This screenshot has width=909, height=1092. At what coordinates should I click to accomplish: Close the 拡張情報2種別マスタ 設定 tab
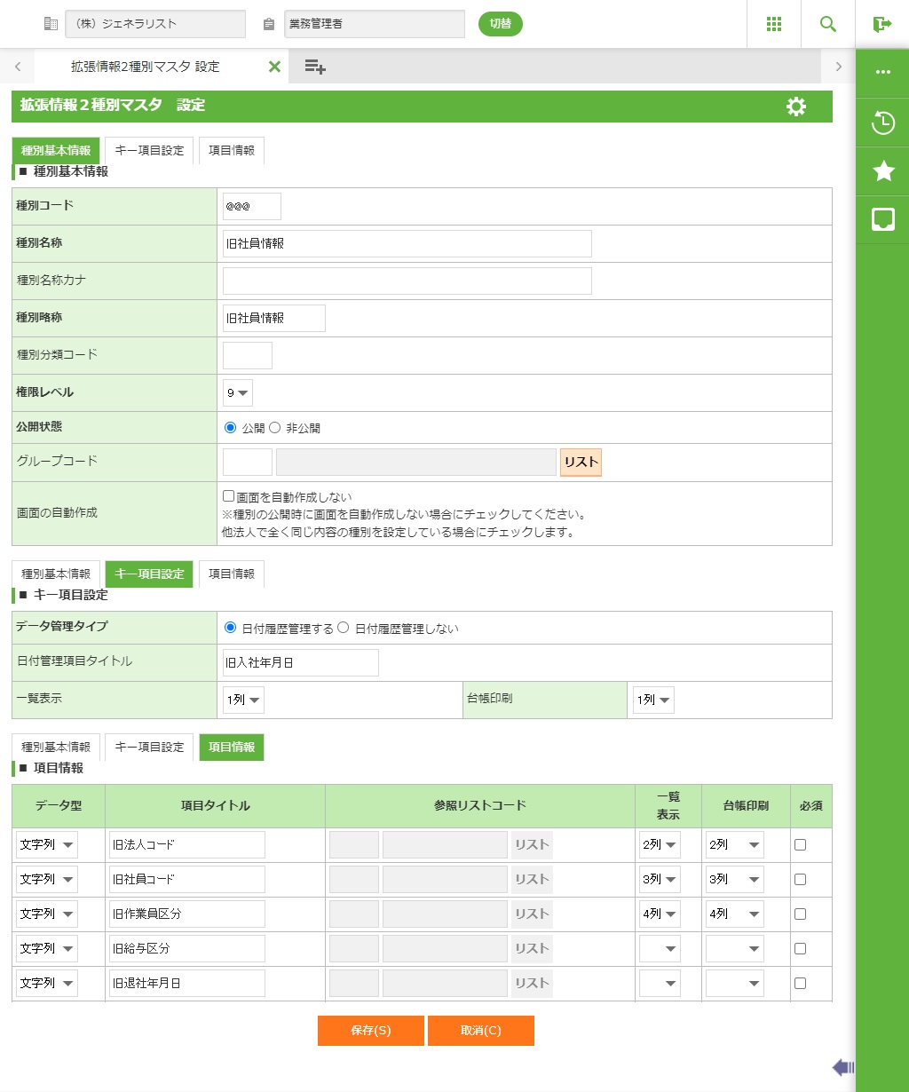274,67
